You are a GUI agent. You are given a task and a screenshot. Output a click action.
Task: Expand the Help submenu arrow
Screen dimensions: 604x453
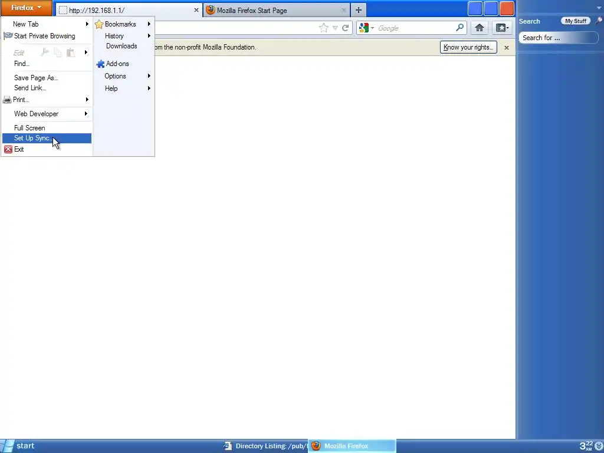(149, 88)
